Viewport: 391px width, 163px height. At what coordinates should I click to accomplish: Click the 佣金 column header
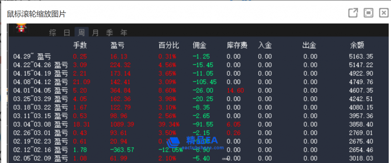point(199,45)
